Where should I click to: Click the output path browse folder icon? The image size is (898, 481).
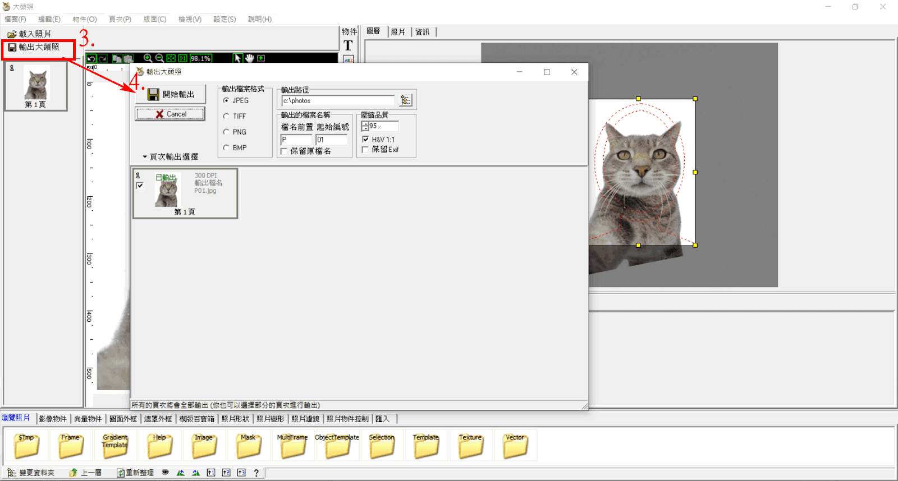click(x=406, y=100)
